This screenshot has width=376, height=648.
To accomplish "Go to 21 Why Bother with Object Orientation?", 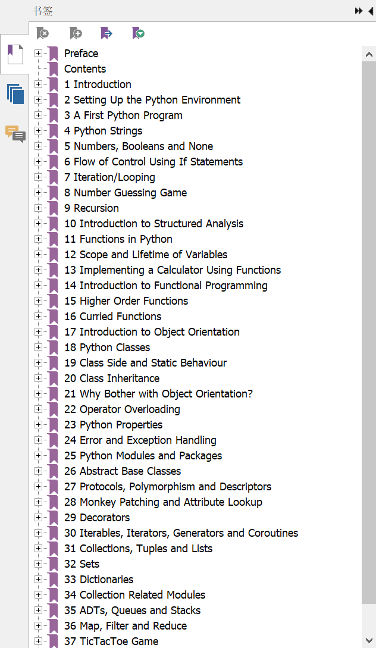I will pos(158,394).
